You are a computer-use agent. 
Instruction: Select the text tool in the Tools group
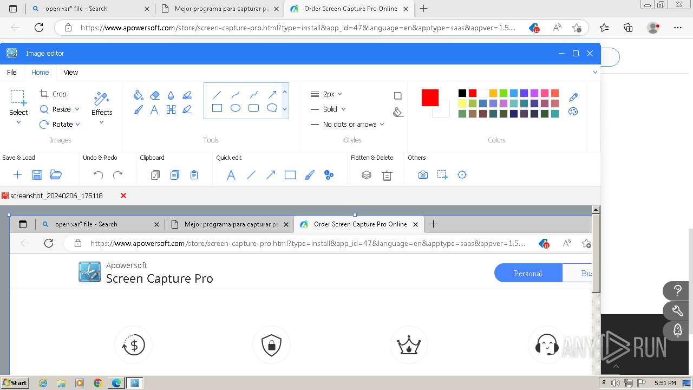click(154, 109)
